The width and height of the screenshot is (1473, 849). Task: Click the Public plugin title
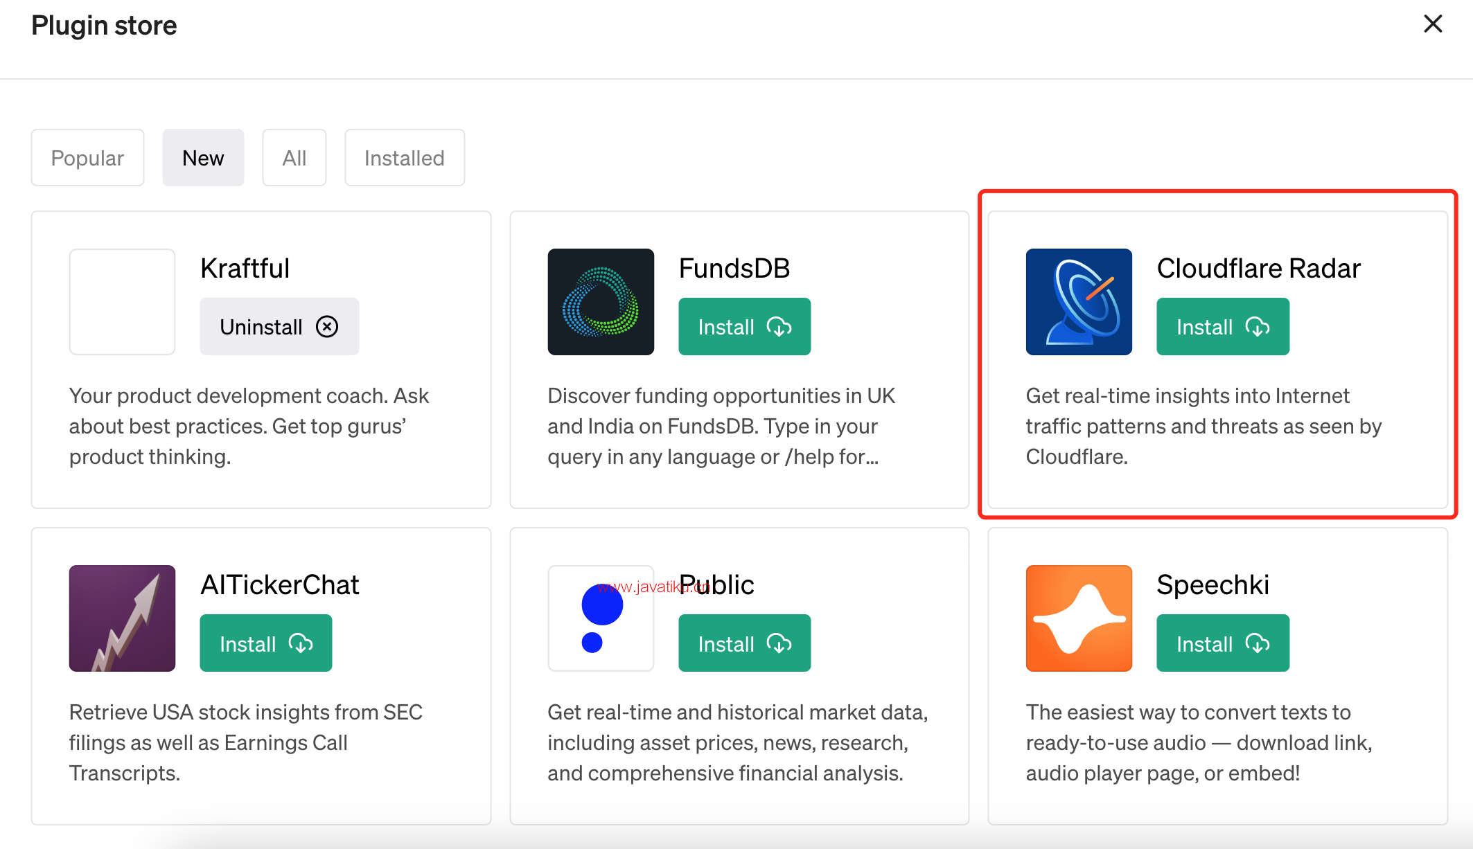tap(716, 585)
